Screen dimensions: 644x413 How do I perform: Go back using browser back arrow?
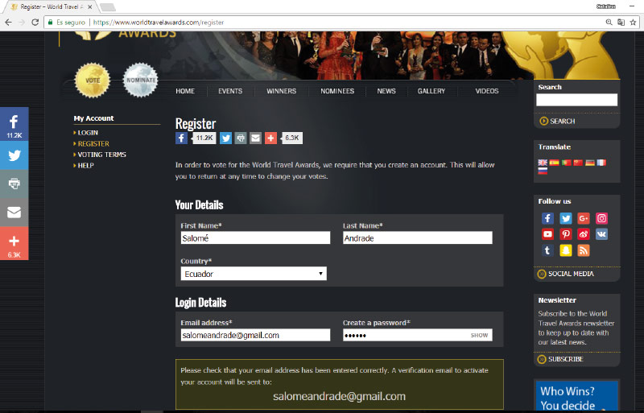pyautogui.click(x=8, y=23)
